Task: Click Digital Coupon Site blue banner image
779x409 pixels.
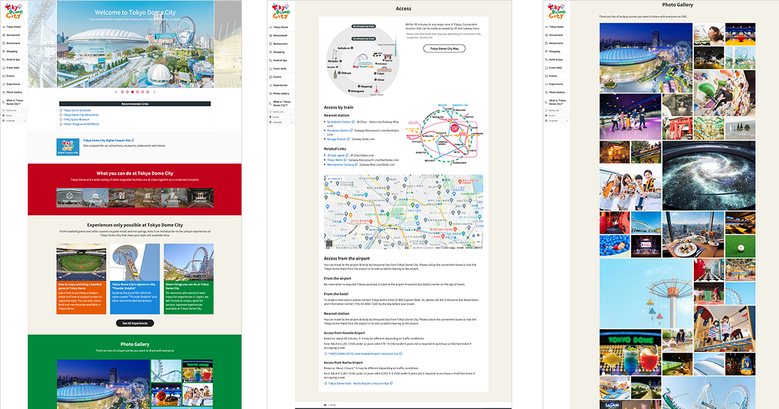Action: point(68,147)
